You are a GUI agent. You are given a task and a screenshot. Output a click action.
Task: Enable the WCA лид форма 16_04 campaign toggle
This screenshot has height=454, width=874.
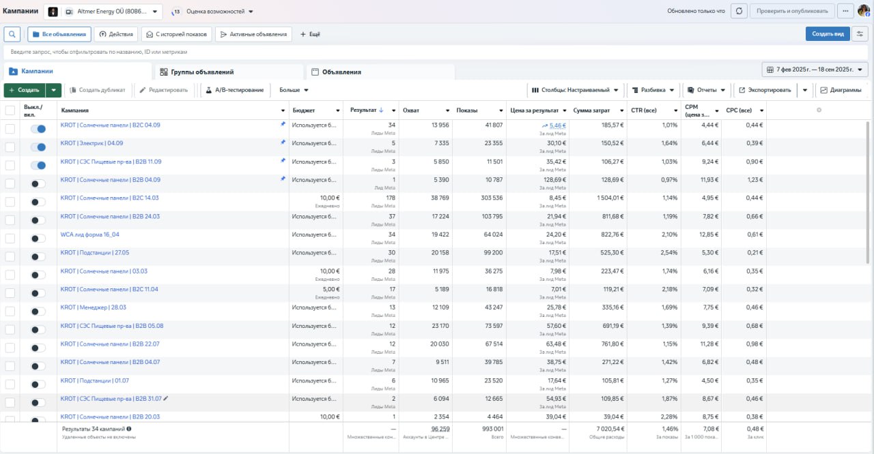(x=38, y=239)
